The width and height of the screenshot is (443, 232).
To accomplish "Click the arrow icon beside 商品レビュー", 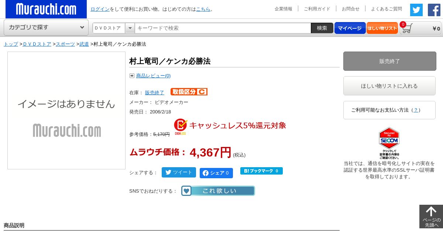I will (132, 75).
